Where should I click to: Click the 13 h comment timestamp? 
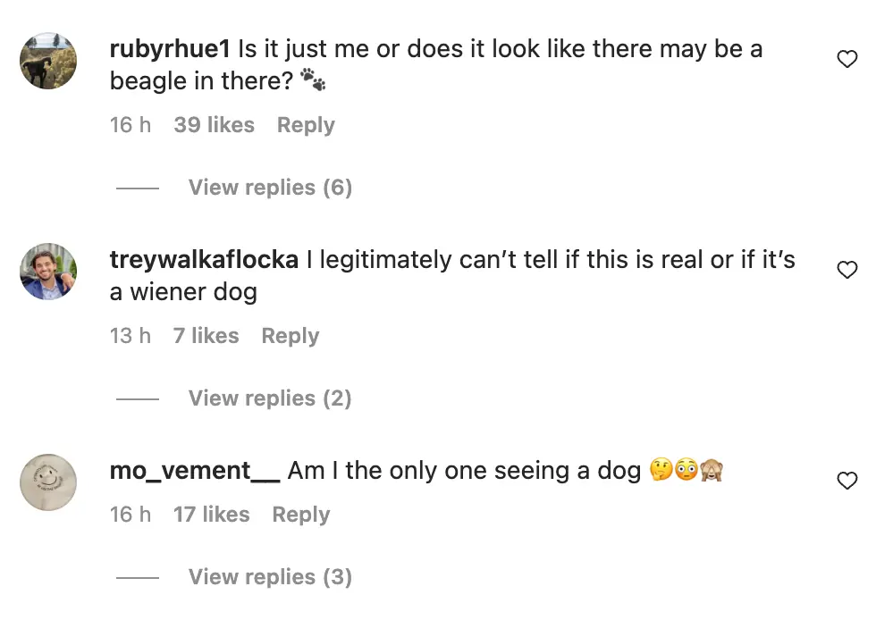point(131,336)
